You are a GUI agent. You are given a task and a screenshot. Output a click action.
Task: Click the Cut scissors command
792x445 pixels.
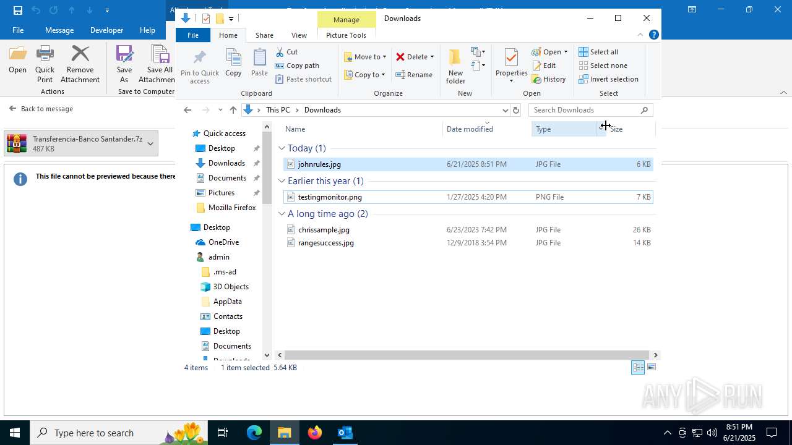tap(286, 52)
